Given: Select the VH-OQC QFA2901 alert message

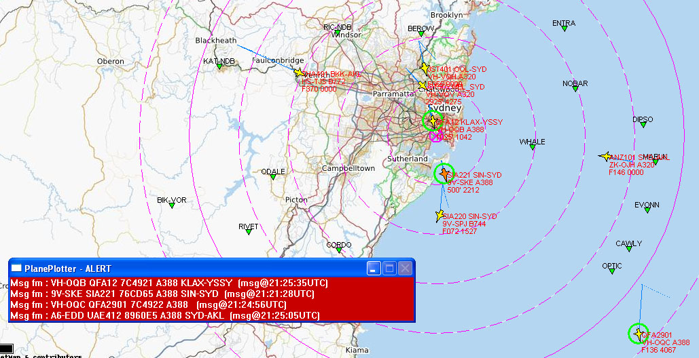Looking at the screenshot, I should click(x=149, y=304).
